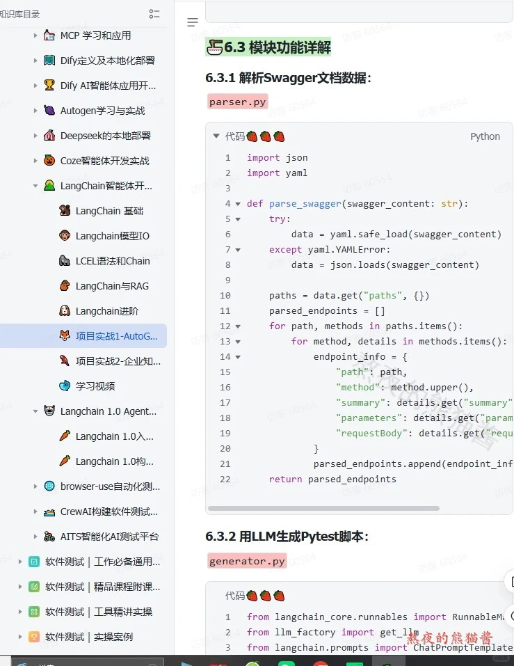This screenshot has width=514, height=666.
Task: Click the sidebar list-collapse icon beside 知识库目录
Action: pos(154,14)
